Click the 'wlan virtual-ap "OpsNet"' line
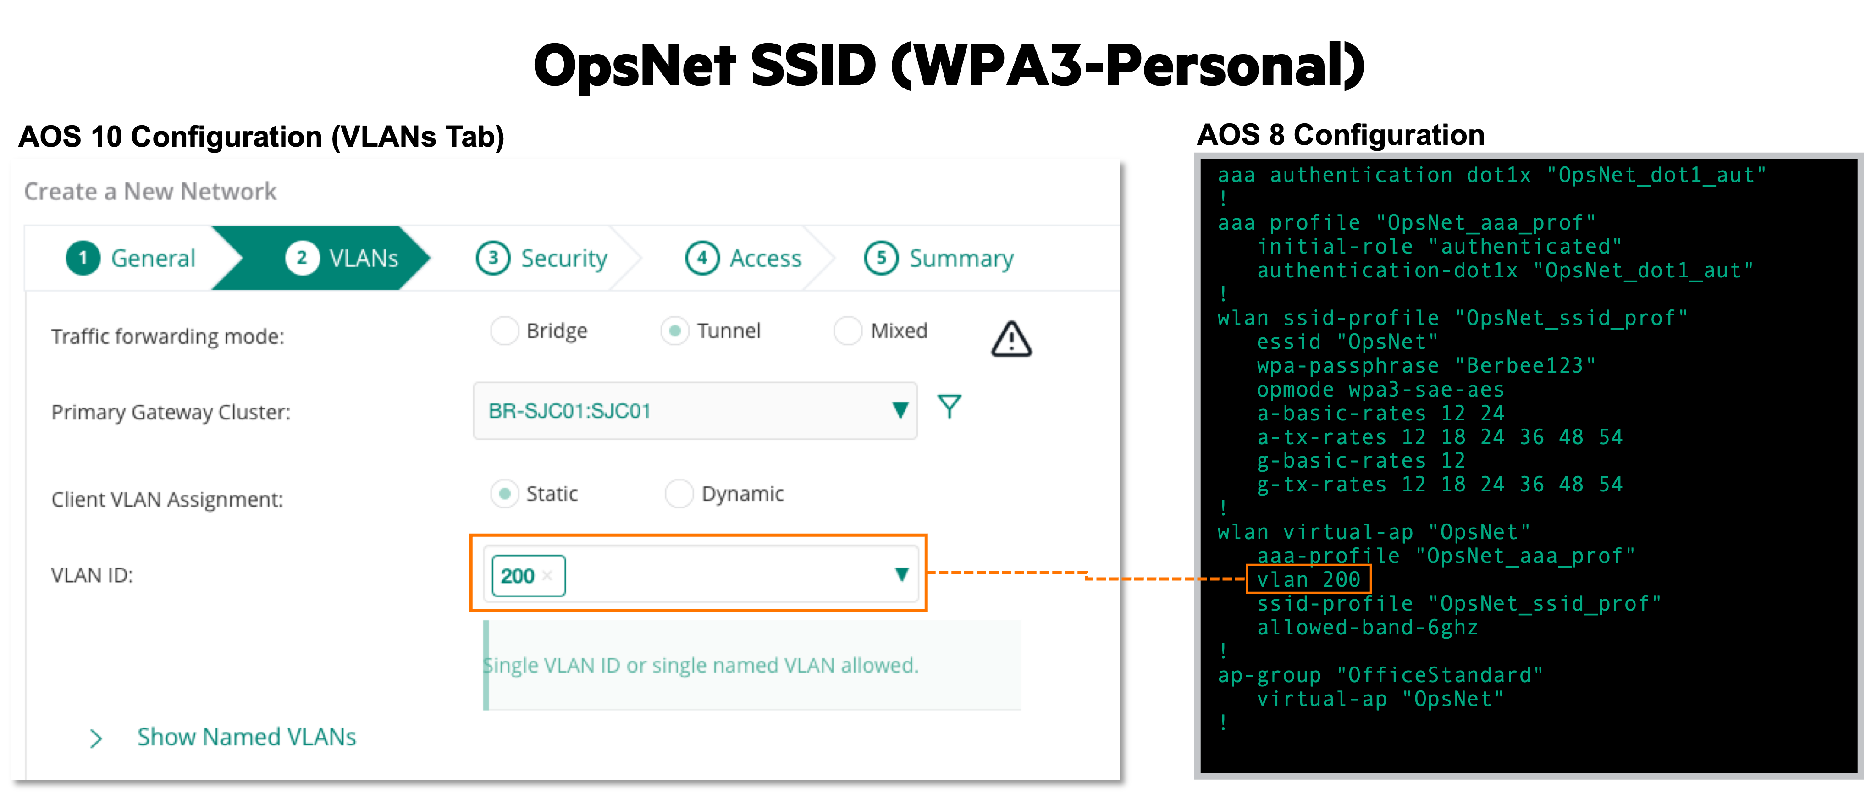This screenshot has width=1866, height=794. tap(1374, 533)
